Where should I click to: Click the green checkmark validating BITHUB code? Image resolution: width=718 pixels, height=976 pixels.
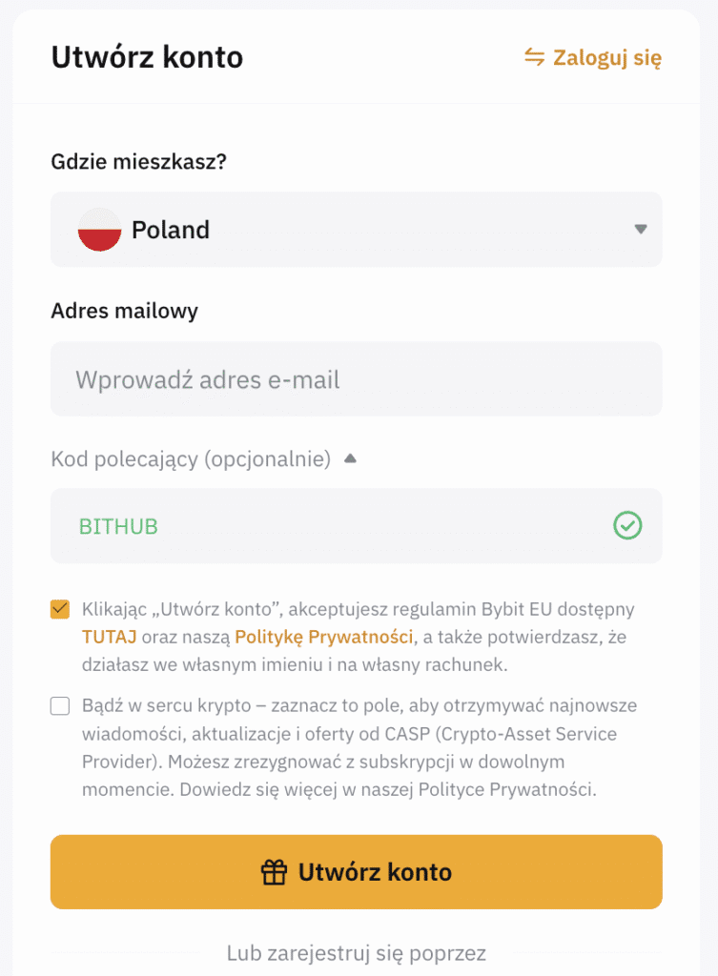pyautogui.click(x=626, y=526)
